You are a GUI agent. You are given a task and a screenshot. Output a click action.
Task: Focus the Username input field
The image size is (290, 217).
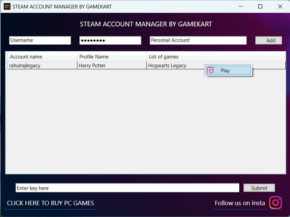click(x=40, y=40)
